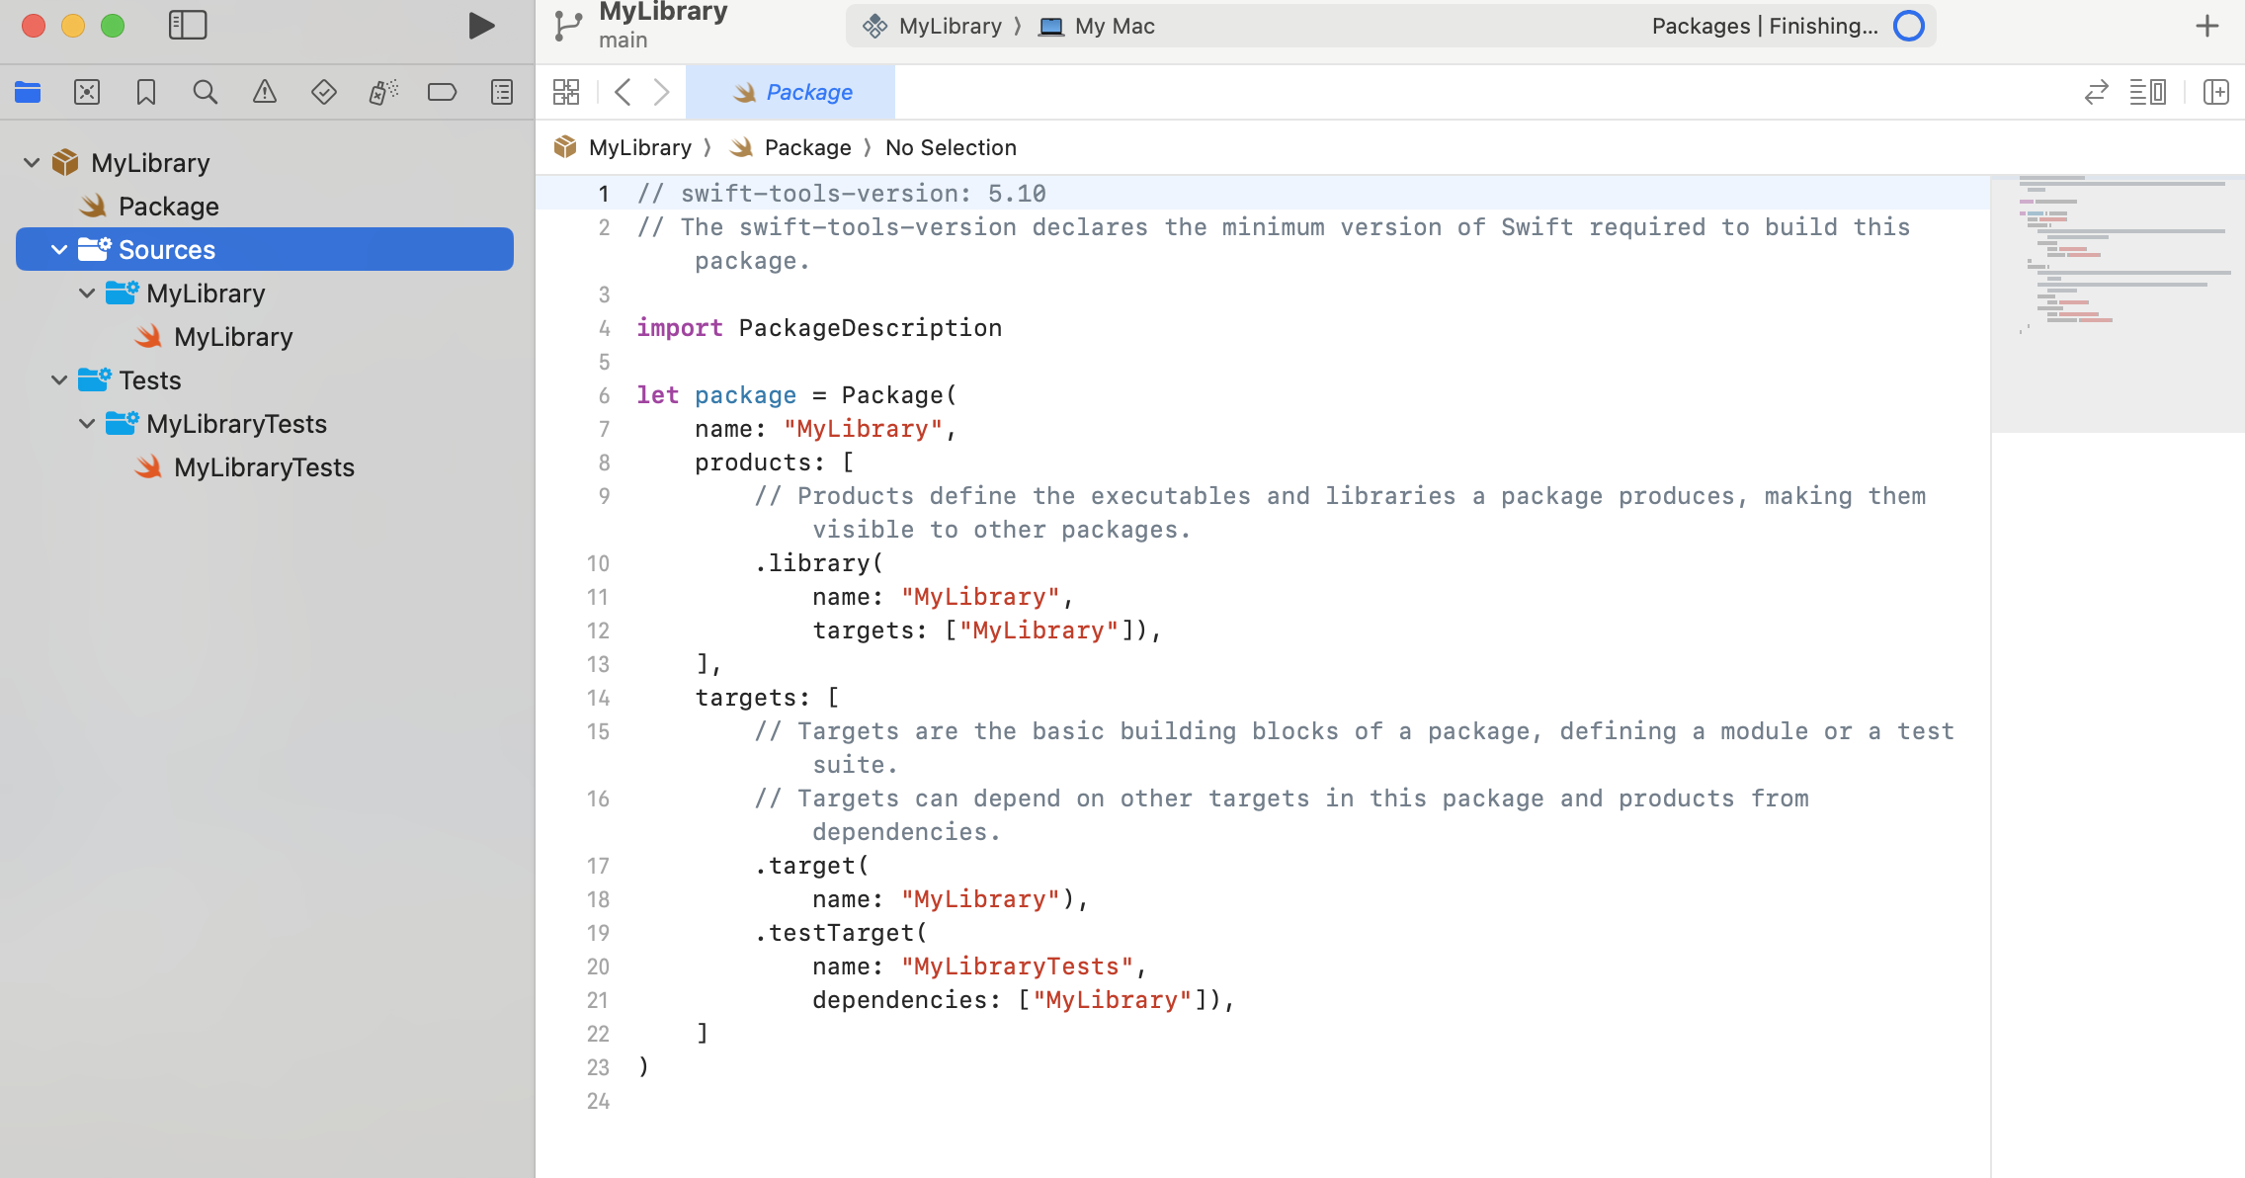
Task: Click the activity progress spinner
Action: [x=1909, y=26]
